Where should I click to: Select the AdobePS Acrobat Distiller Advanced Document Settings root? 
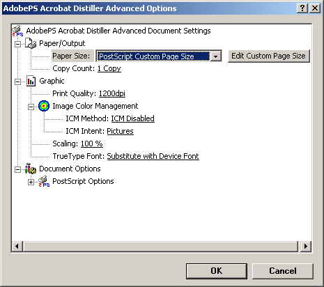pyautogui.click(x=118, y=31)
